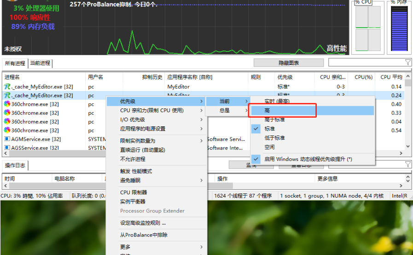Click the 时间 log column header
The height and width of the screenshot is (255, 413).
27,178
